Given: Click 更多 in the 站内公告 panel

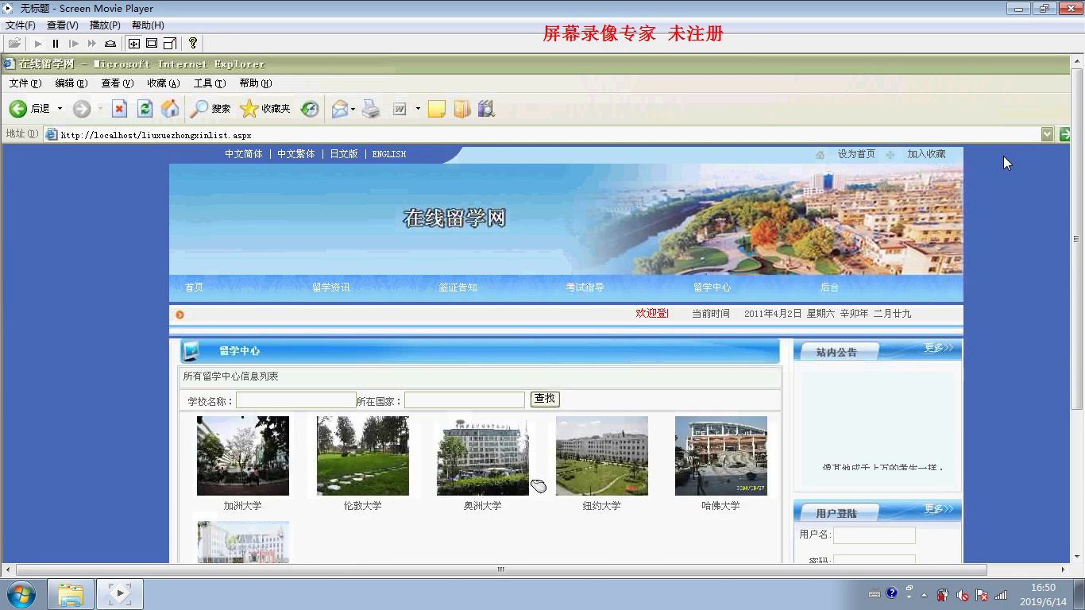Looking at the screenshot, I should 939,348.
